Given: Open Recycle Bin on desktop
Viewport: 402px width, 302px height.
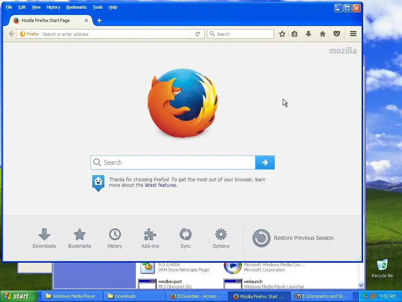Looking at the screenshot, I should [x=382, y=268].
